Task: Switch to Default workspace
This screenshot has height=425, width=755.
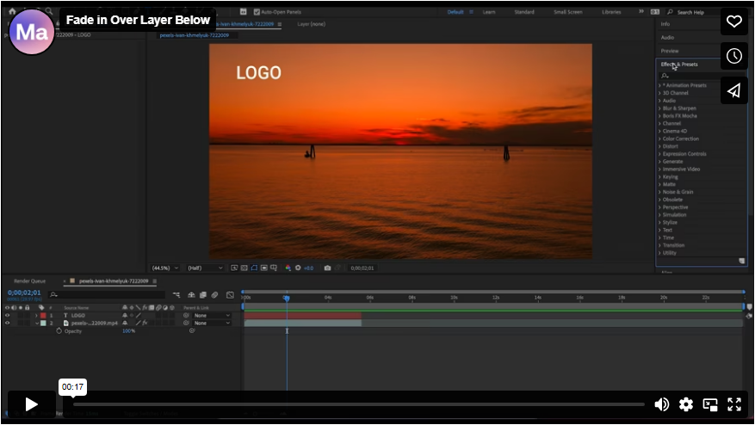Action: point(455,12)
